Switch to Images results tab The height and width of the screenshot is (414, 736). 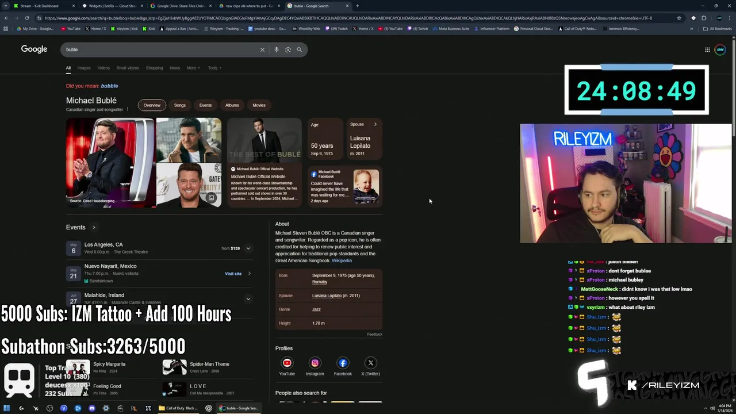(84, 68)
